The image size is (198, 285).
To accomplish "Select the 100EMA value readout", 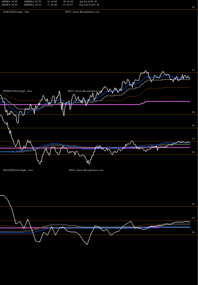I will (33, 2).
